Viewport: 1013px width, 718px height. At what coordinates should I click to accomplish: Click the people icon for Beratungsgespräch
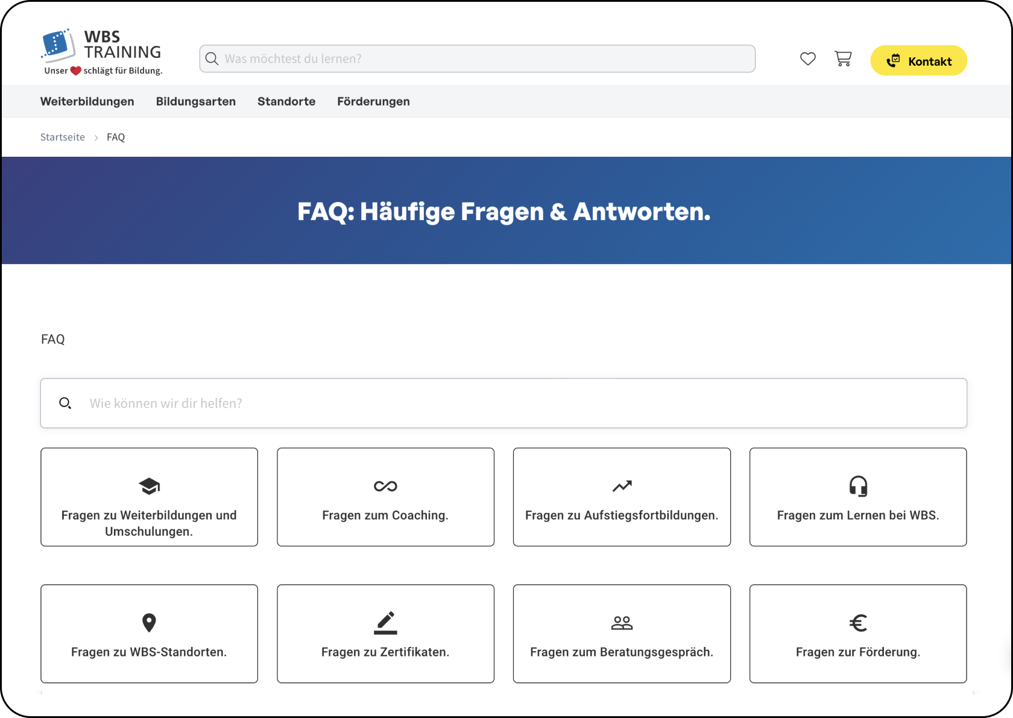coord(622,623)
